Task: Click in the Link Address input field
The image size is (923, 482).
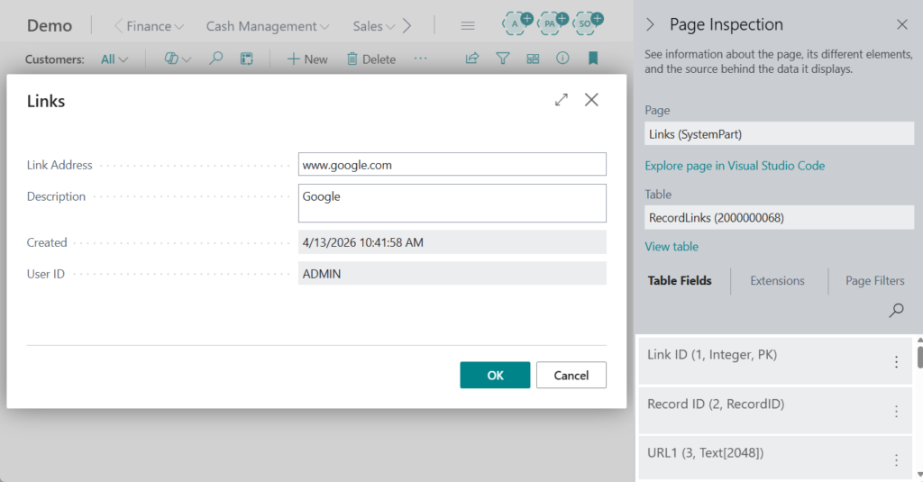Action: click(452, 165)
